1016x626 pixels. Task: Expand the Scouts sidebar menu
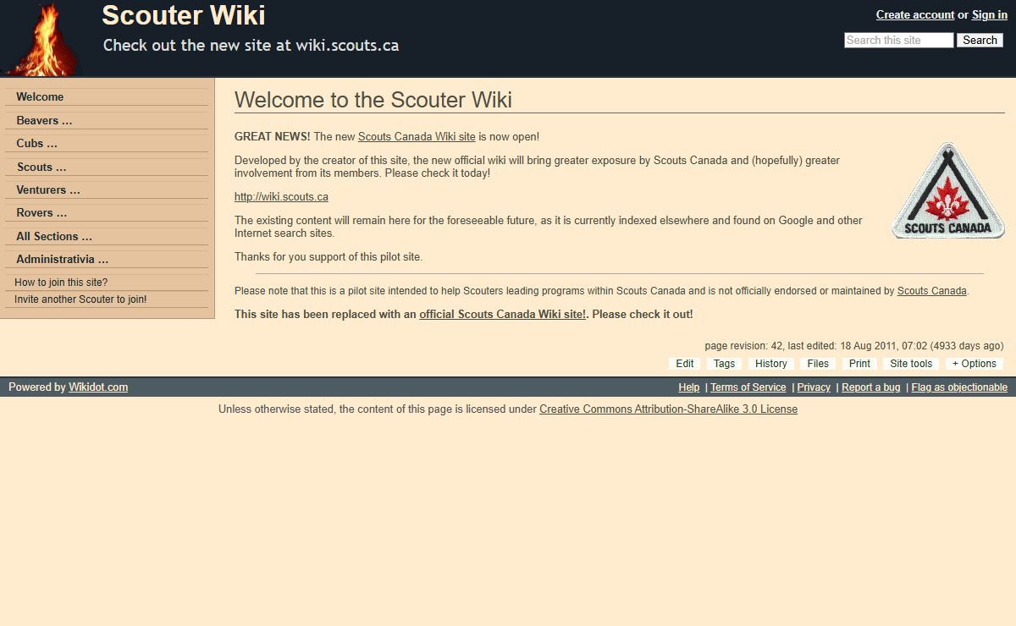pos(107,167)
